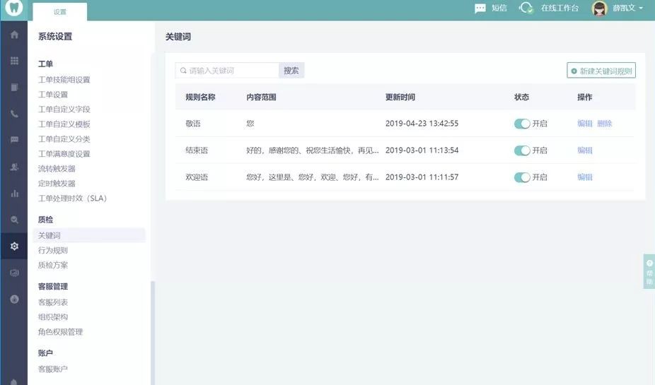Click the phone icon in left sidebar
Viewport: 655px width, 385px height.
(14, 113)
